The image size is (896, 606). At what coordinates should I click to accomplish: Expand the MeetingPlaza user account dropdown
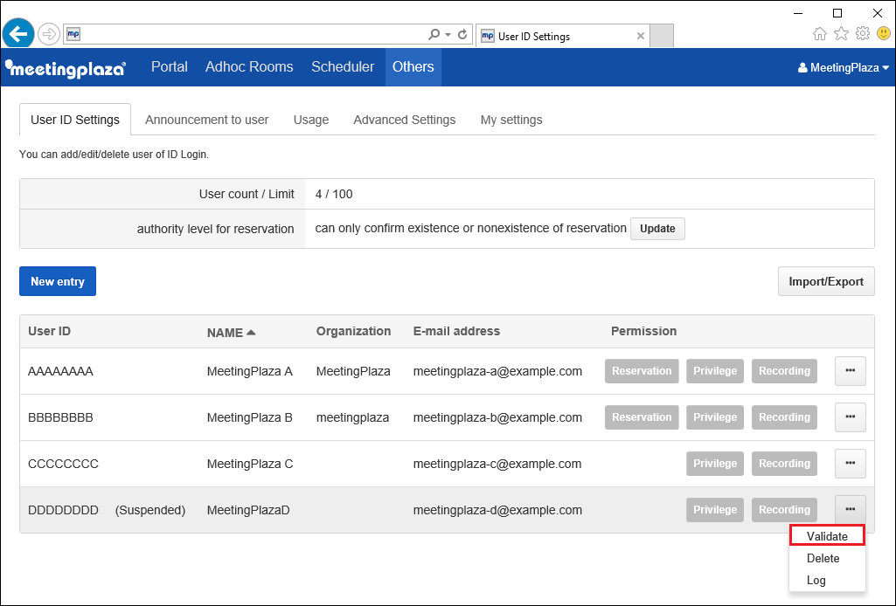844,67
